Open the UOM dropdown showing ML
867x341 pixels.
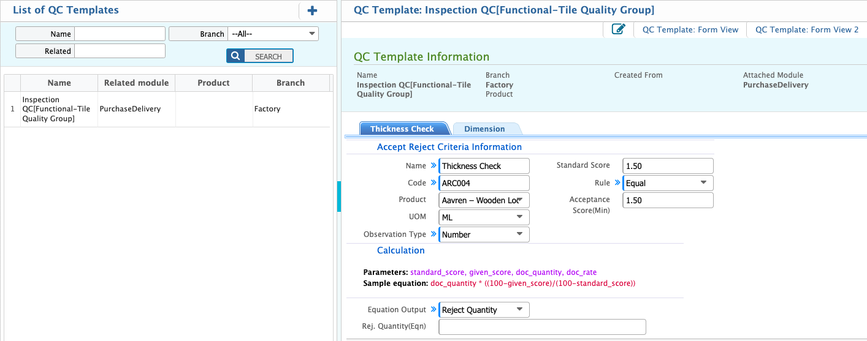pyautogui.click(x=484, y=217)
